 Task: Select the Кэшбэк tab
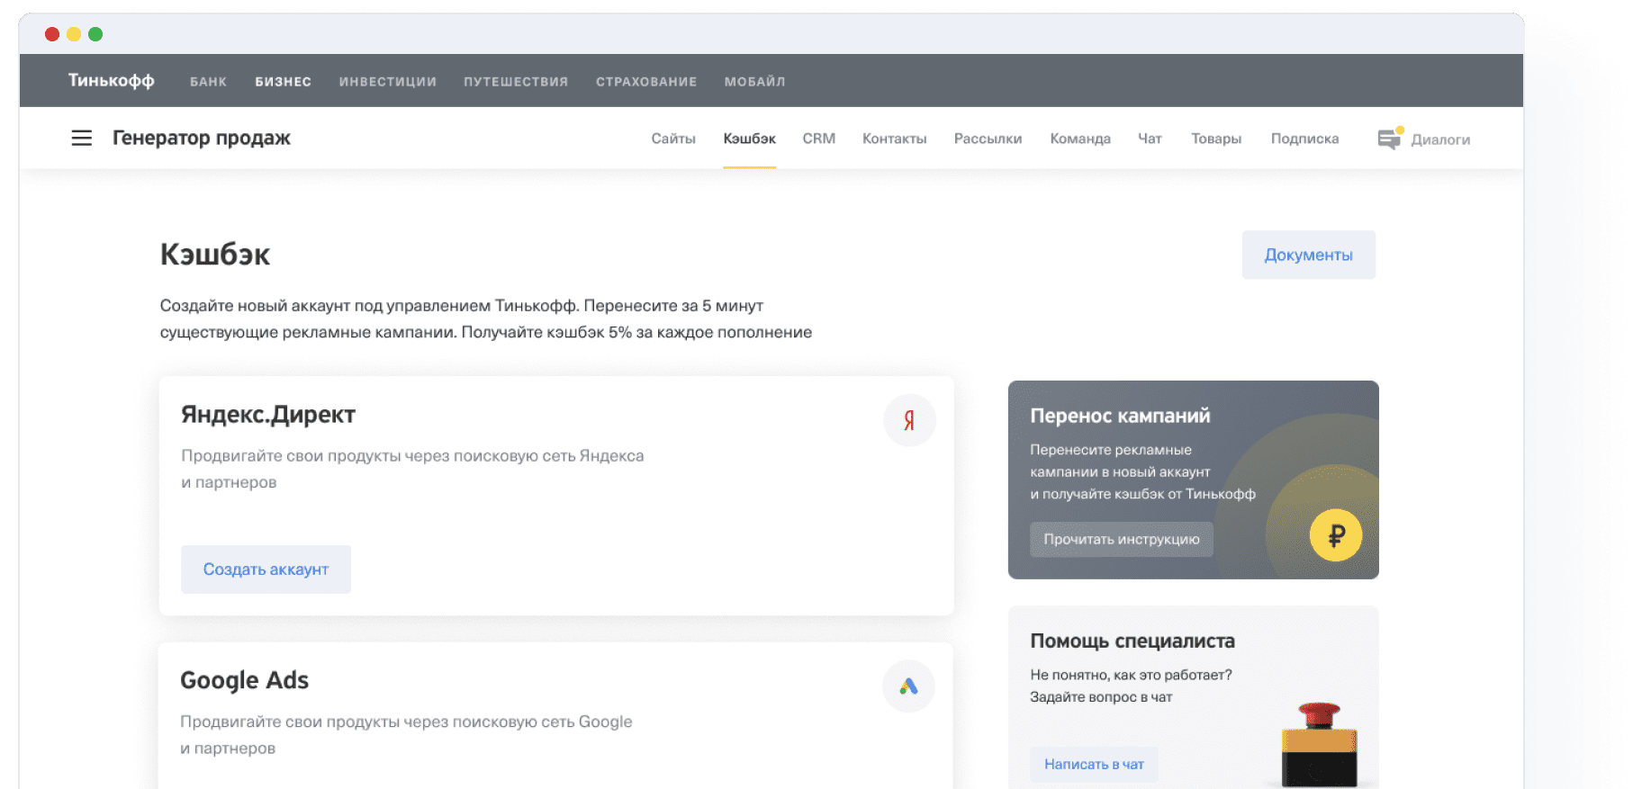click(749, 139)
